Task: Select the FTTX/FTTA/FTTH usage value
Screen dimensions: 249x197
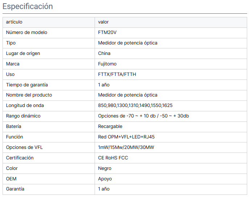Action: tap(117, 74)
